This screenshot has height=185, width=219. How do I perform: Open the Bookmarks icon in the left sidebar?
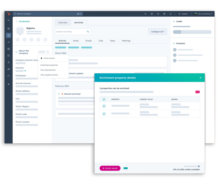click(8, 20)
